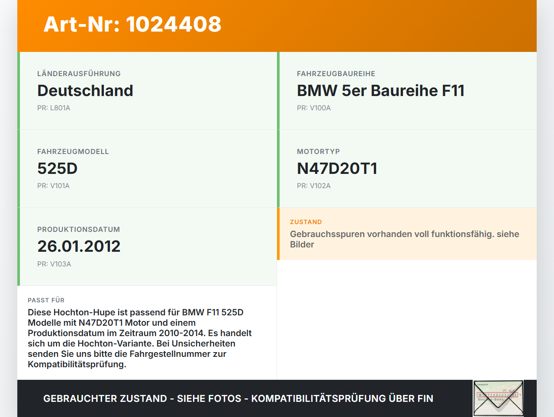
Task: Expand the Fahrzeugmodell 525D panel
Action: 147,169
